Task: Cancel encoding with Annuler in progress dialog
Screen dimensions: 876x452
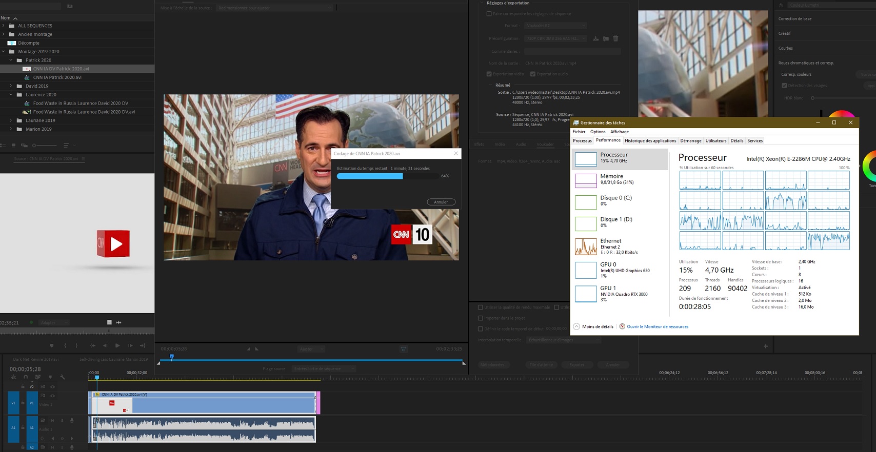Action: pyautogui.click(x=441, y=202)
